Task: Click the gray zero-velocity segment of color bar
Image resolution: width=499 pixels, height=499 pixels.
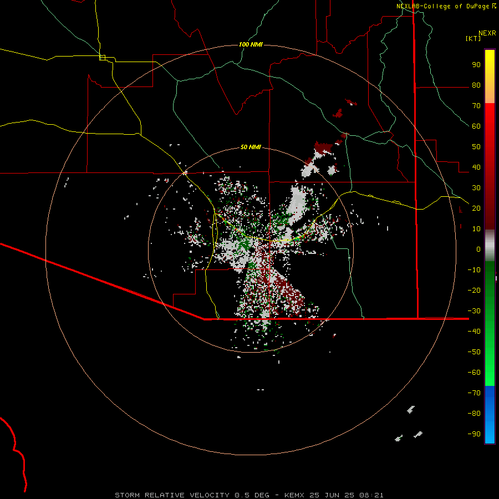Action: click(490, 246)
